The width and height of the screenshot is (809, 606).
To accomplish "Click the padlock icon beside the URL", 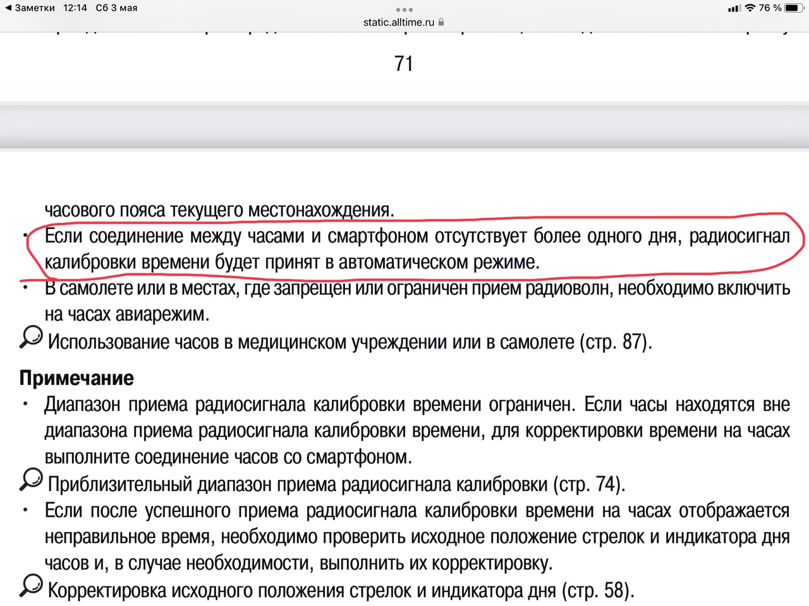I will tap(441, 22).
